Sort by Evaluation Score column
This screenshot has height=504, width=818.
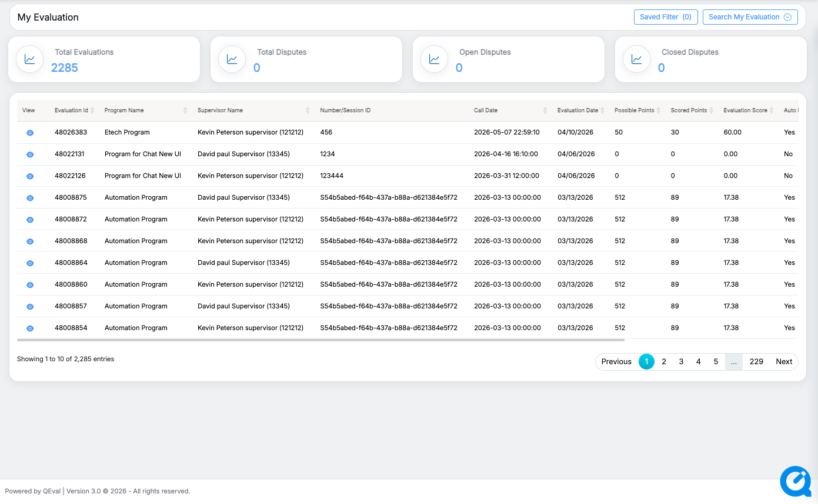[x=745, y=110]
